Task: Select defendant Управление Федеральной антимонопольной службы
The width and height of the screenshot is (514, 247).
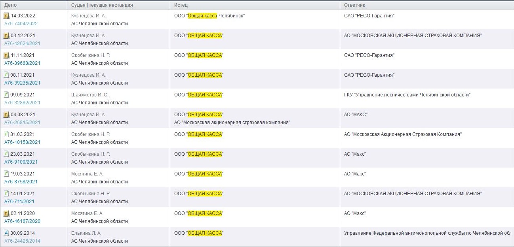Action: (x=428, y=233)
